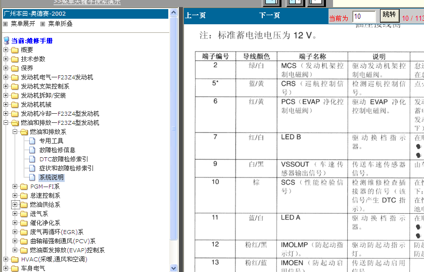Click the 系统说明 document icon
Screen dimensions: 424x272
coord(32,177)
